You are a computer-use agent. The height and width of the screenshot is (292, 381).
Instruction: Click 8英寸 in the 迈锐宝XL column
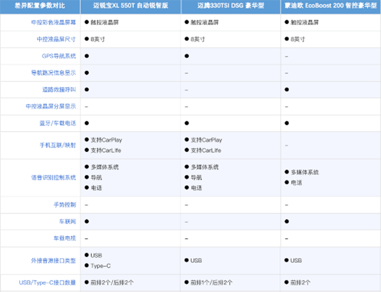(98, 39)
